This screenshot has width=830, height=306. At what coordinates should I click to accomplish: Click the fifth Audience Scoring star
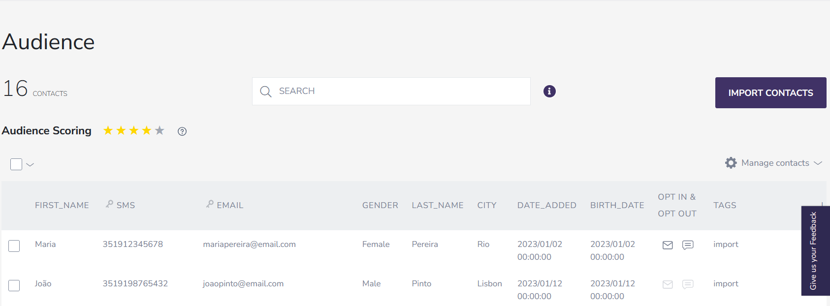pyautogui.click(x=160, y=130)
